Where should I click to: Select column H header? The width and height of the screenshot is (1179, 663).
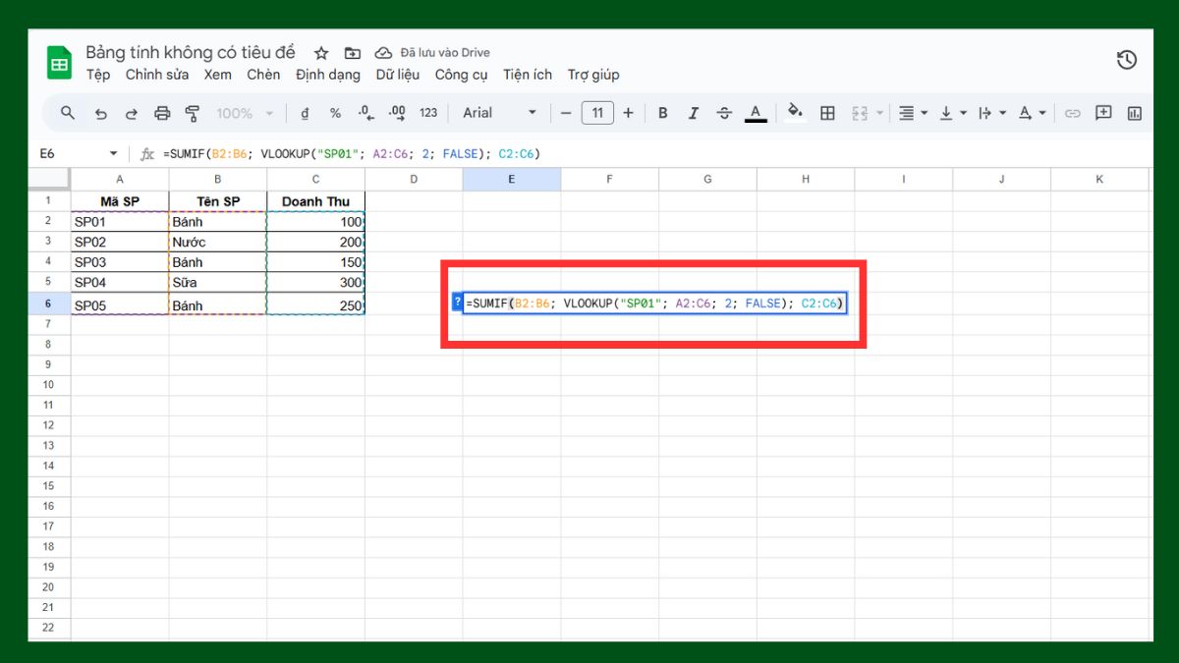click(x=806, y=179)
